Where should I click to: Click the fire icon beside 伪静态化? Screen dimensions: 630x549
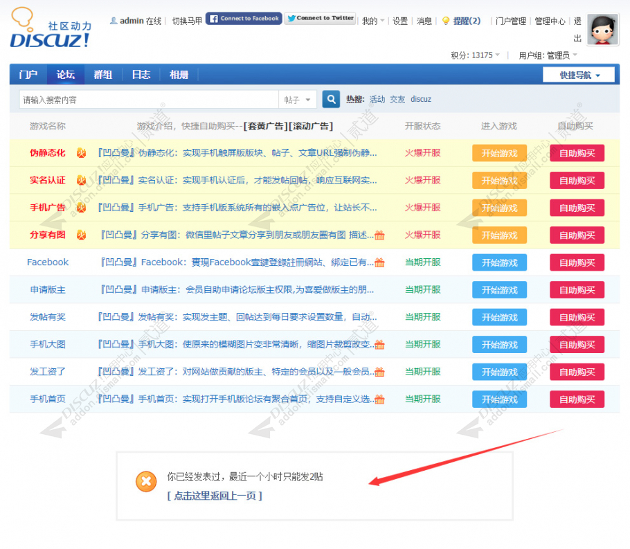click(x=81, y=153)
